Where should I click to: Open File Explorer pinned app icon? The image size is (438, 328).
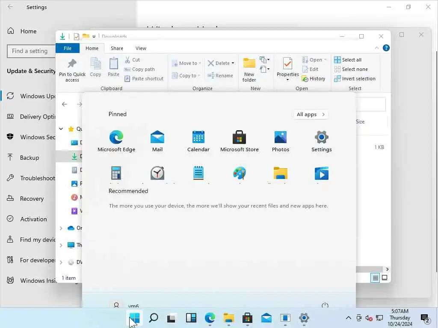(x=281, y=173)
